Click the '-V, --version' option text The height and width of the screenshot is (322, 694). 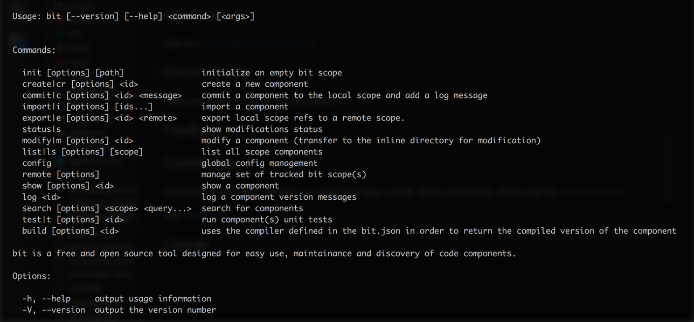click(x=54, y=310)
